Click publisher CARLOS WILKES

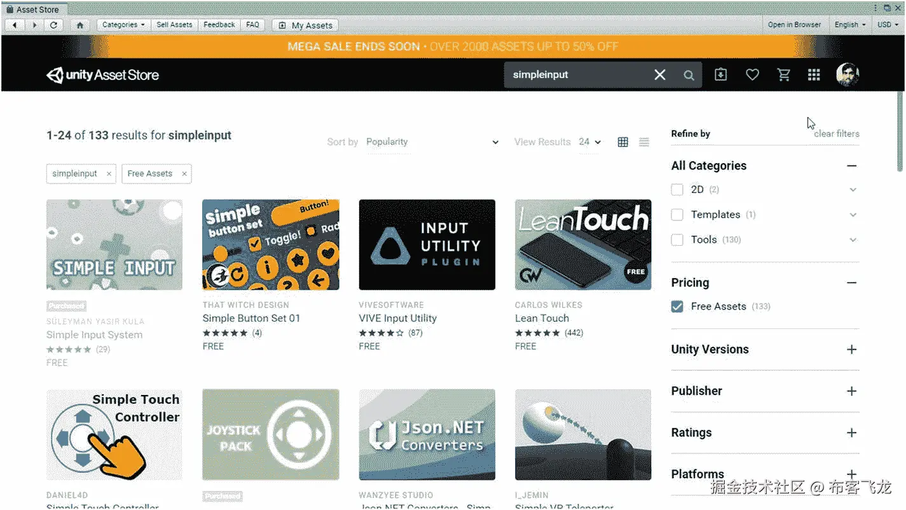tap(549, 305)
